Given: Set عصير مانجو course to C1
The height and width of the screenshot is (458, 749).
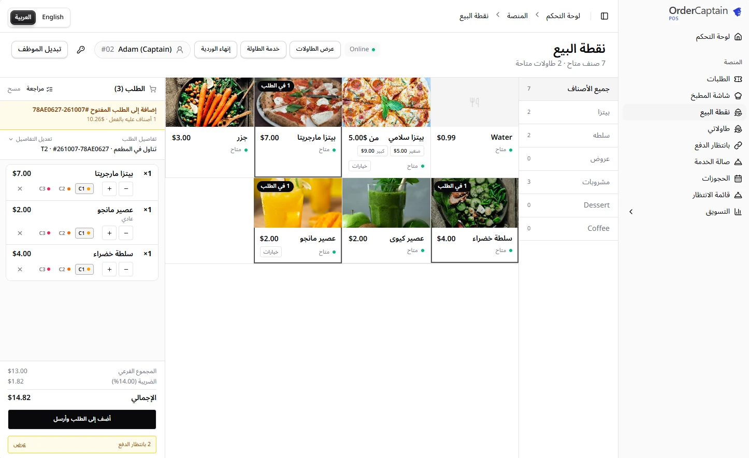Looking at the screenshot, I should pos(84,233).
